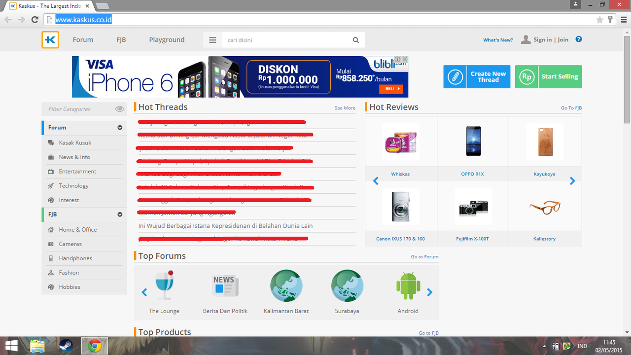Click the News & Info briefcase icon
The width and height of the screenshot is (631, 355).
pos(50,157)
